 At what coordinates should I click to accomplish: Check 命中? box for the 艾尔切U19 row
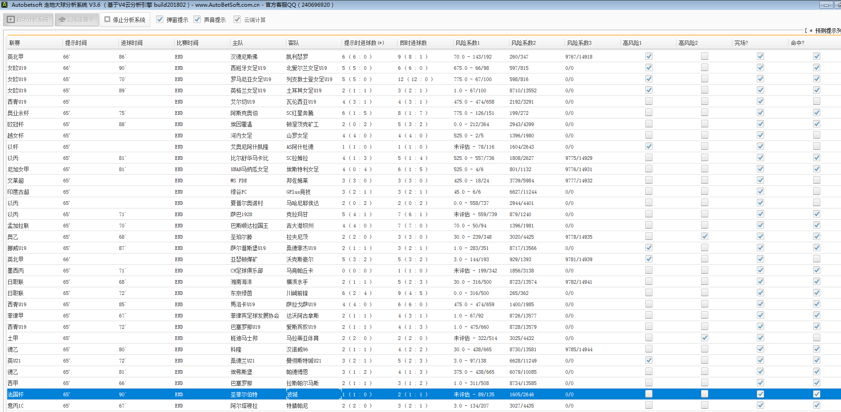tap(816, 101)
